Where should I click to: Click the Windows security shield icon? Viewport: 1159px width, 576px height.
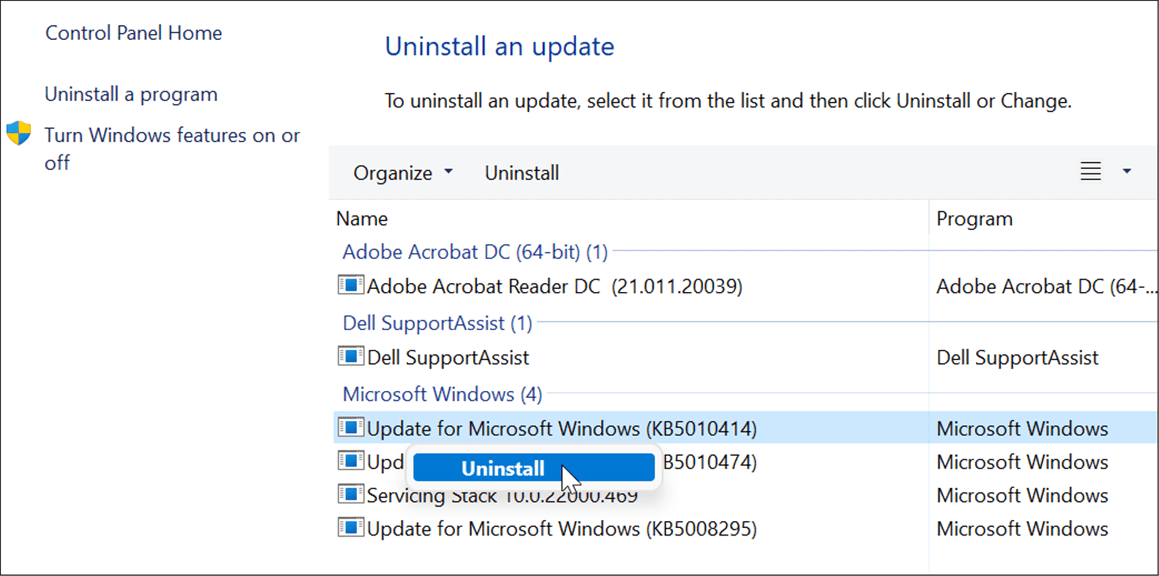point(19,132)
